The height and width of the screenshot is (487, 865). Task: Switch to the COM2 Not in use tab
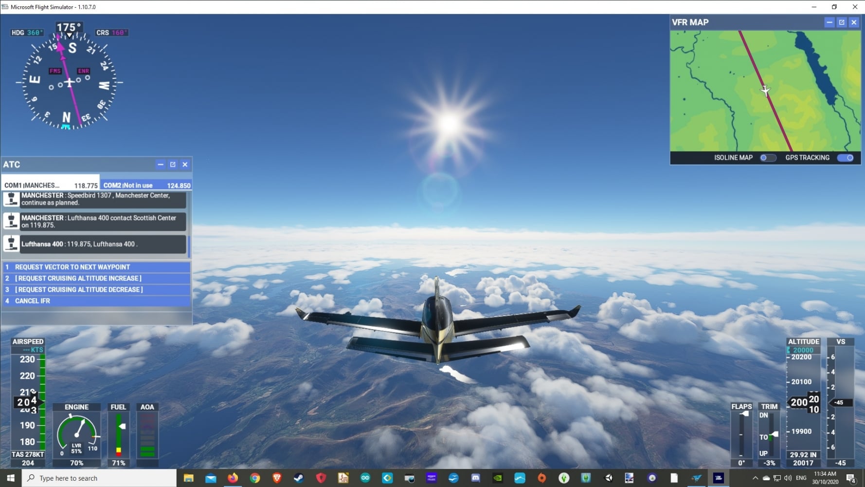pos(146,185)
